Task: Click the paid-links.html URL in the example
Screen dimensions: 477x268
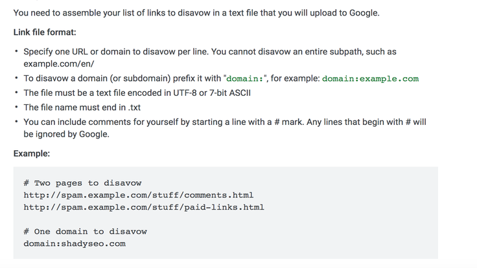Action: 144,207
